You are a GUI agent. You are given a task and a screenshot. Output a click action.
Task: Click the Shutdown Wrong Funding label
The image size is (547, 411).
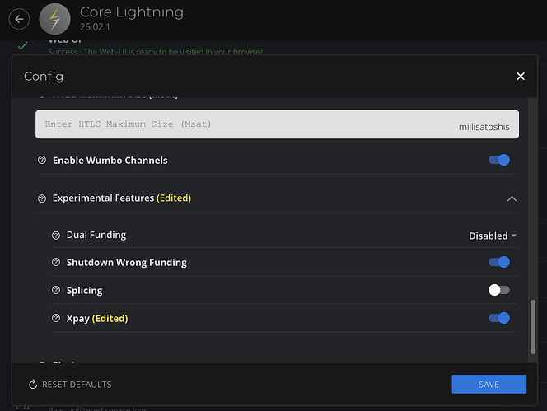(x=127, y=263)
